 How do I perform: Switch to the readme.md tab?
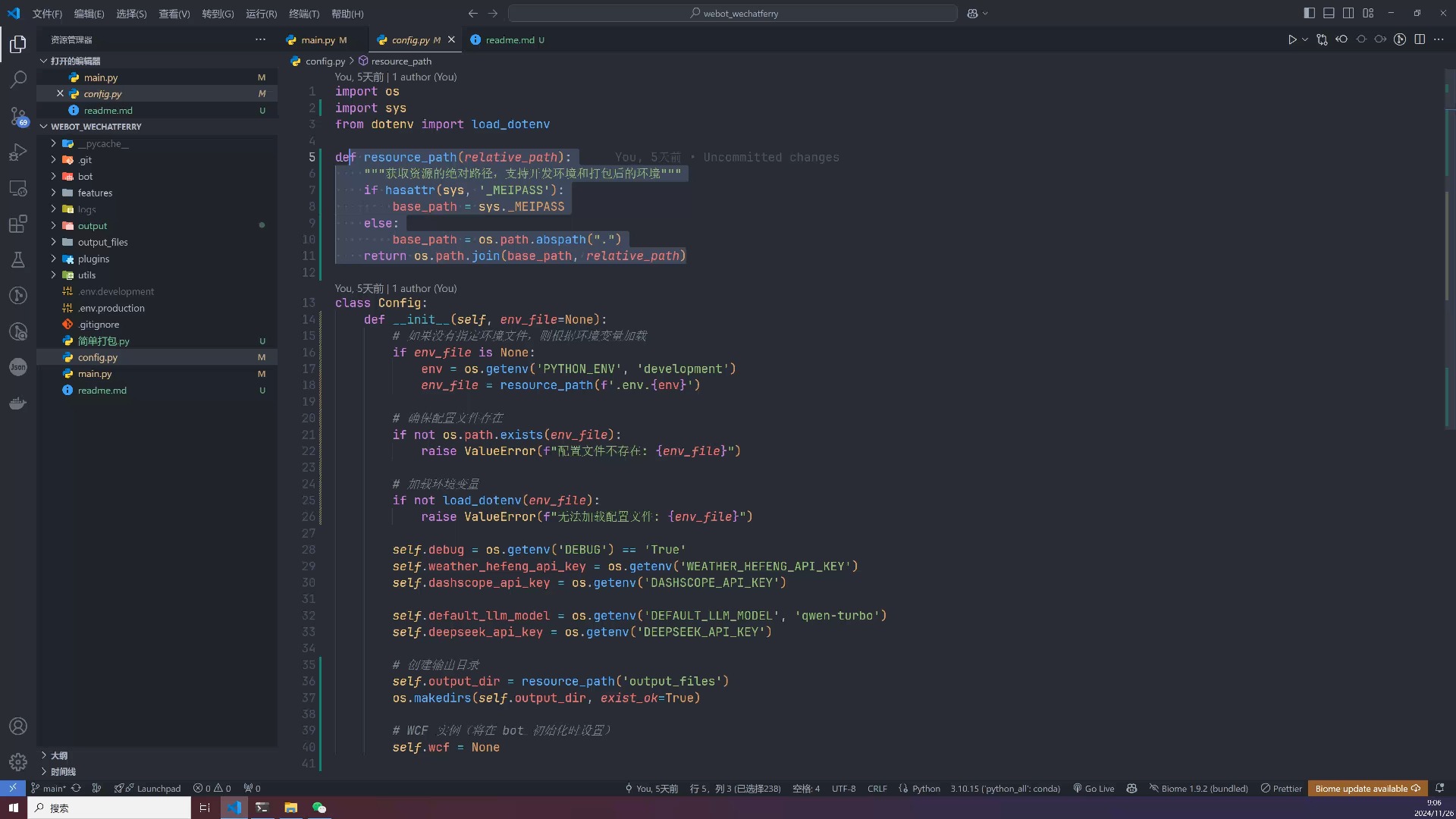tap(510, 39)
